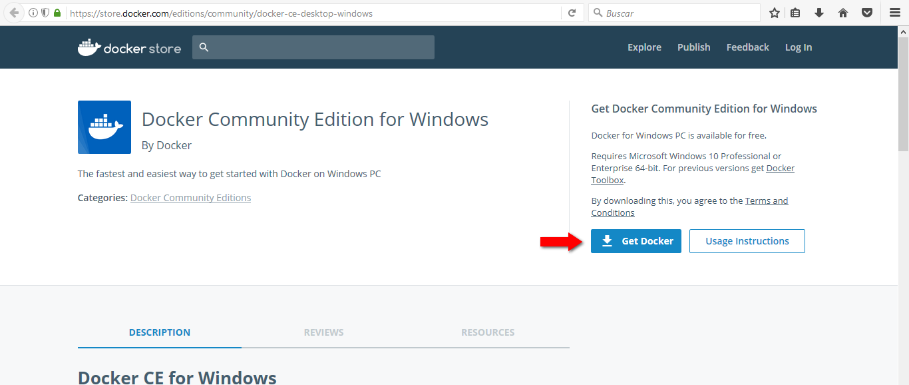This screenshot has width=909, height=385.
Task: Show bookmarks list icon
Action: tap(795, 13)
